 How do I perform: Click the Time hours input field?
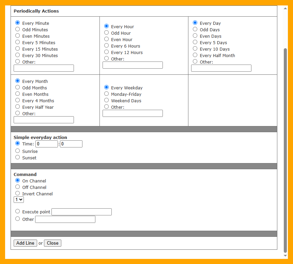click(47, 144)
